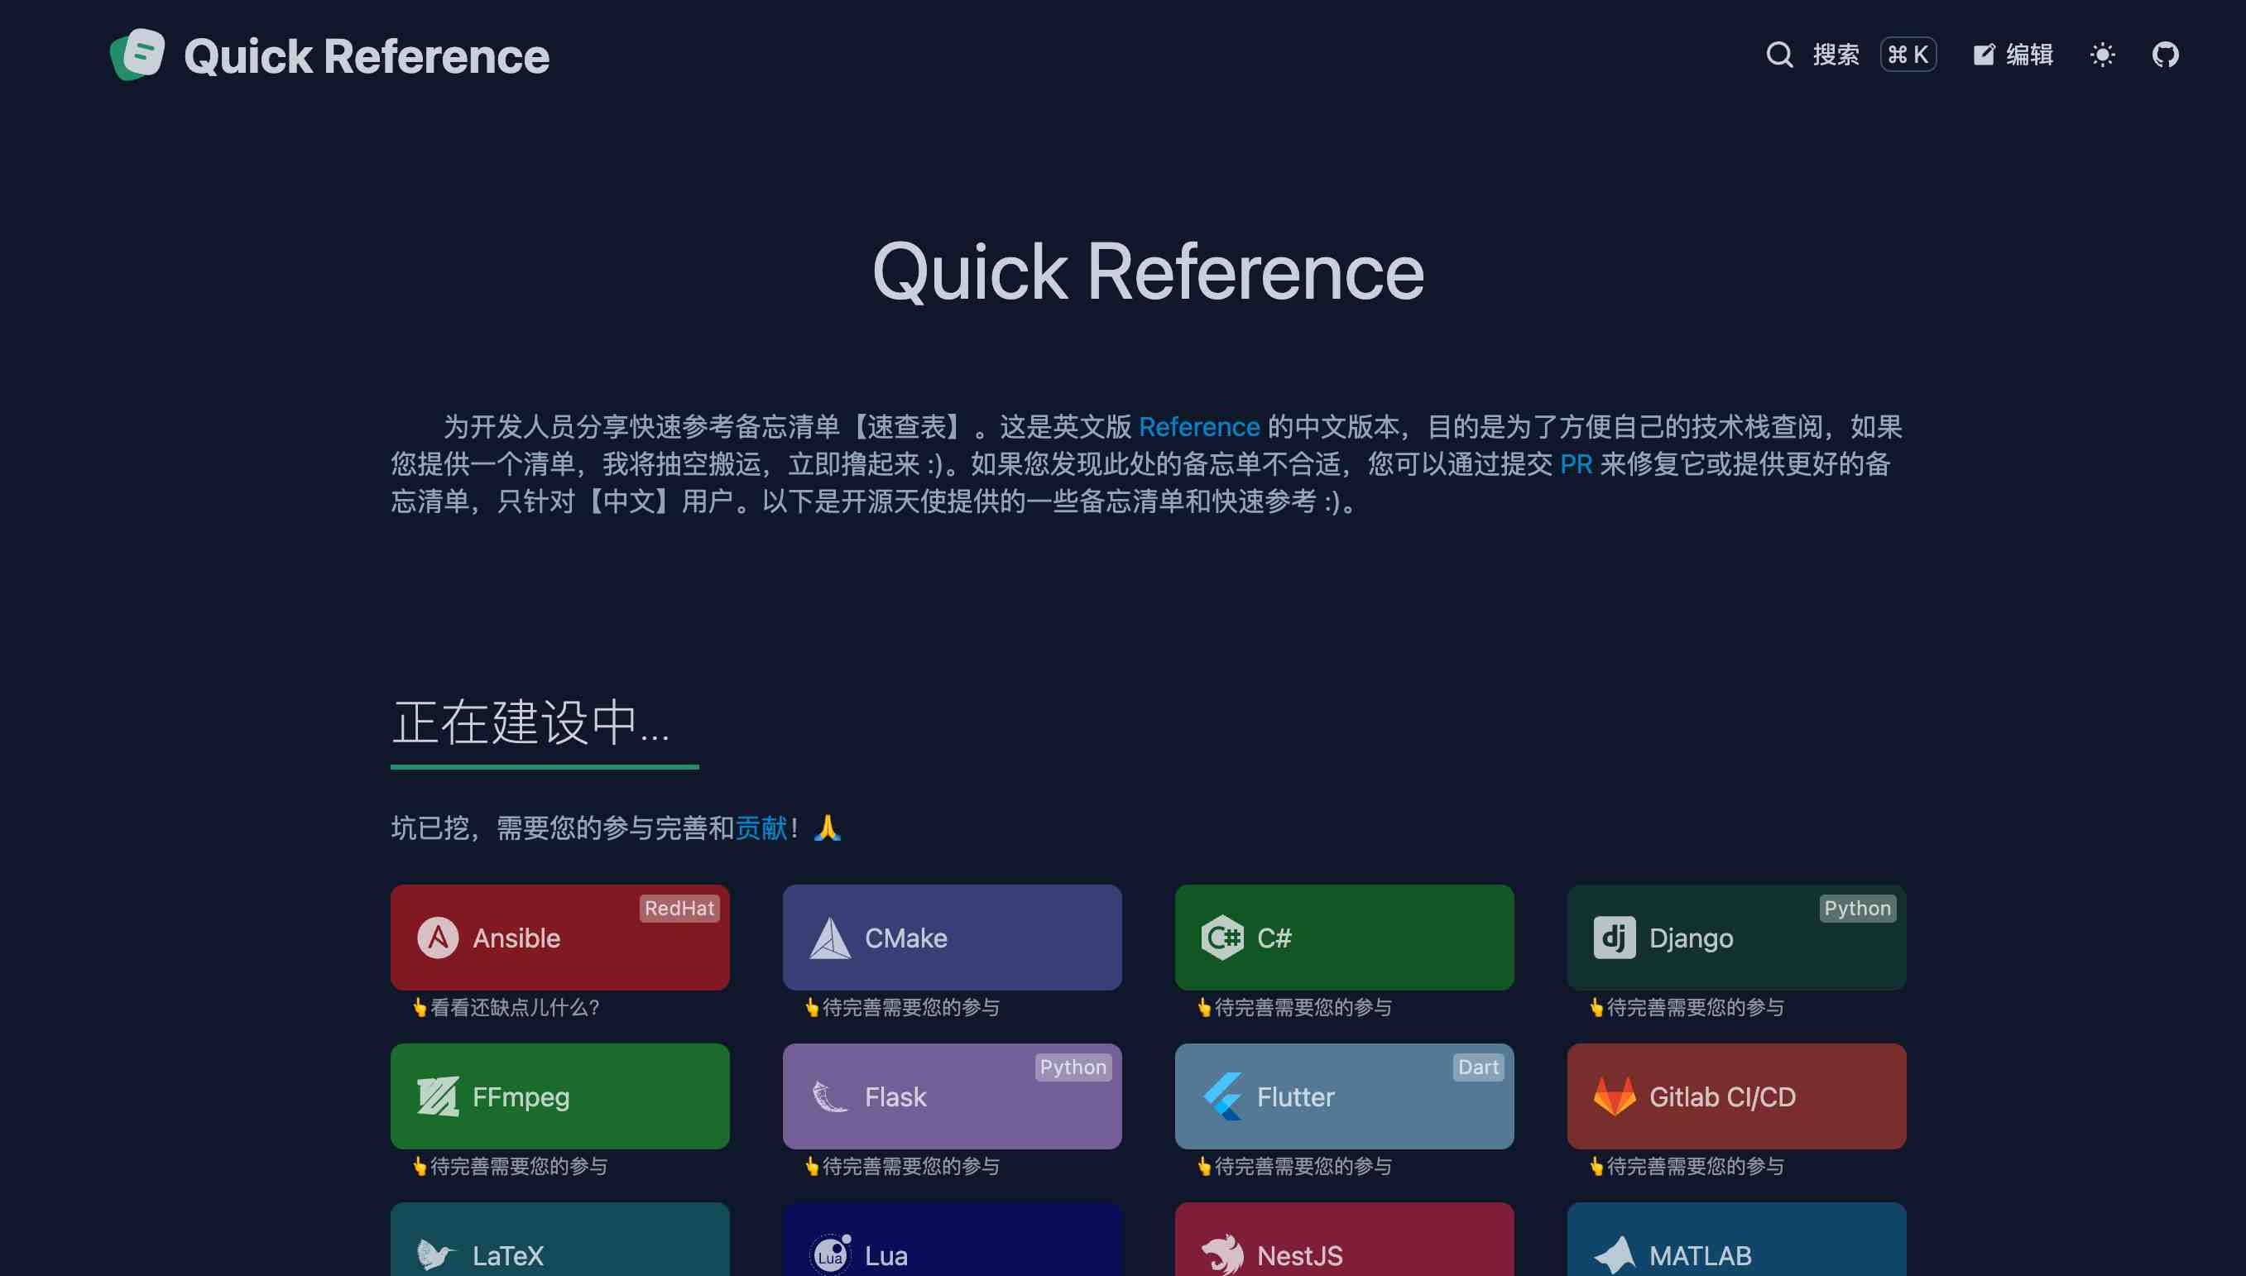Click the Quick Reference header title text
Screen dimensions: 2246x1276
[367, 56]
